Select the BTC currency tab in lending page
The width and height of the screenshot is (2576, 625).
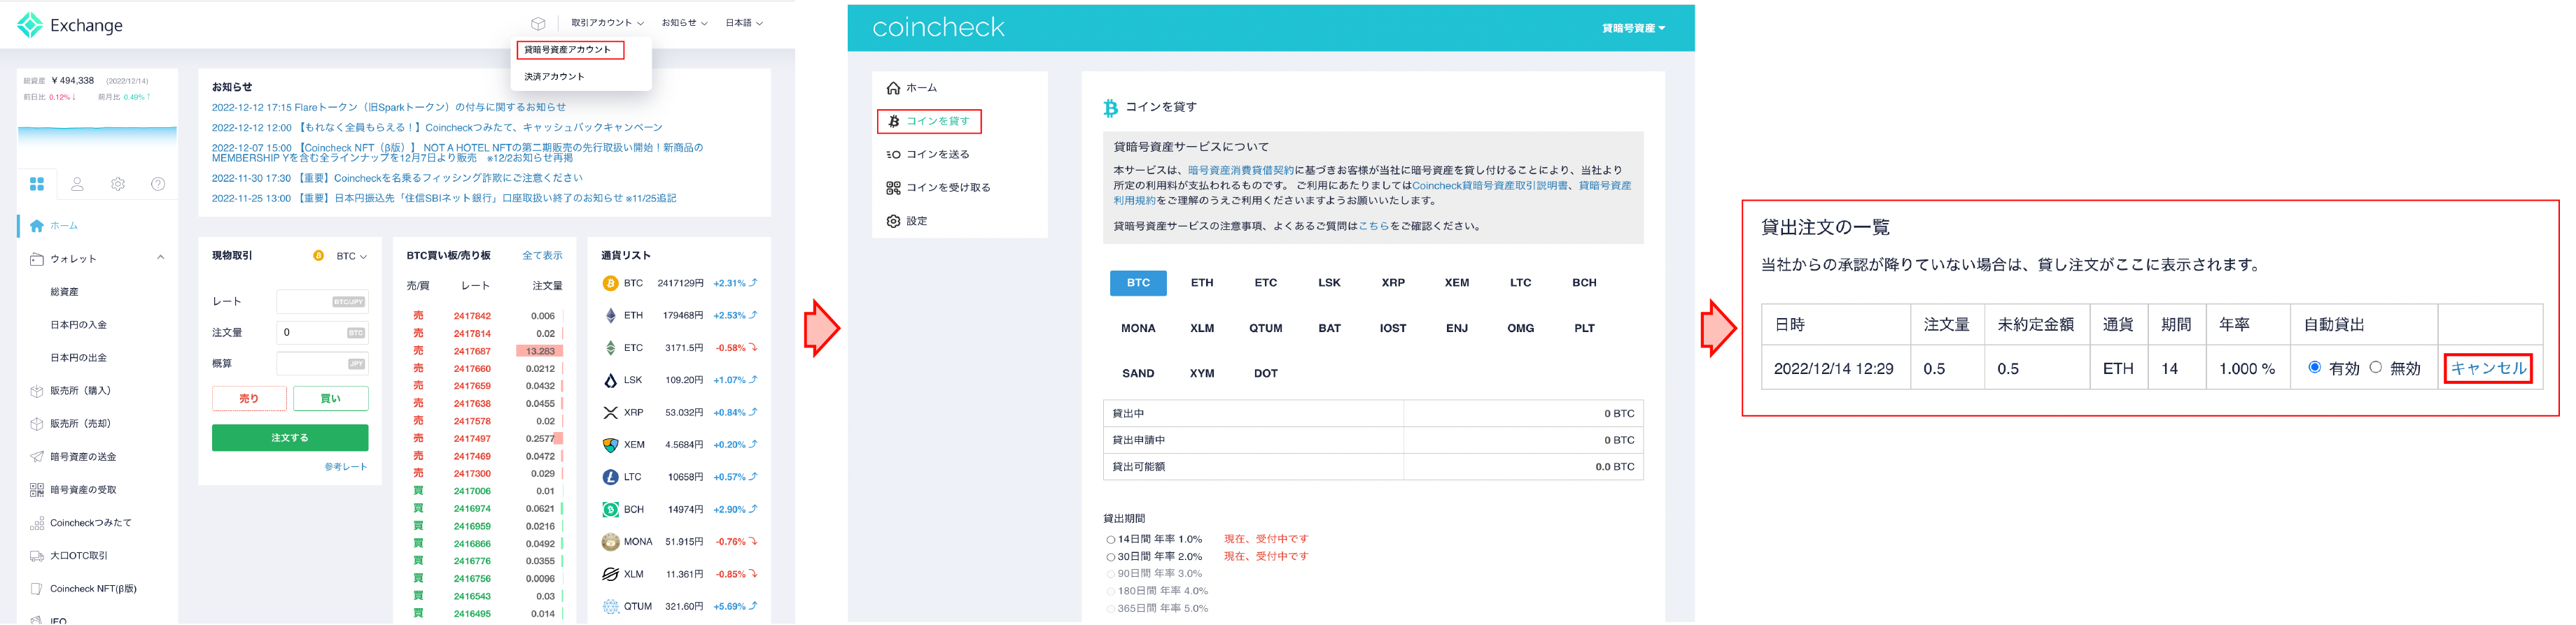(1138, 282)
